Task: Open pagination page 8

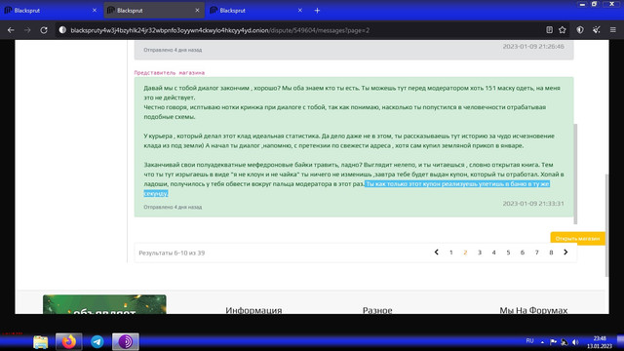Action: click(551, 253)
